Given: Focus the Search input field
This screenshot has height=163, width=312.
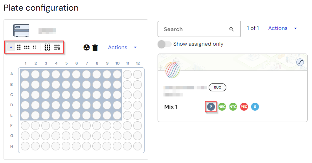Looking at the screenshot, I should [199, 29].
